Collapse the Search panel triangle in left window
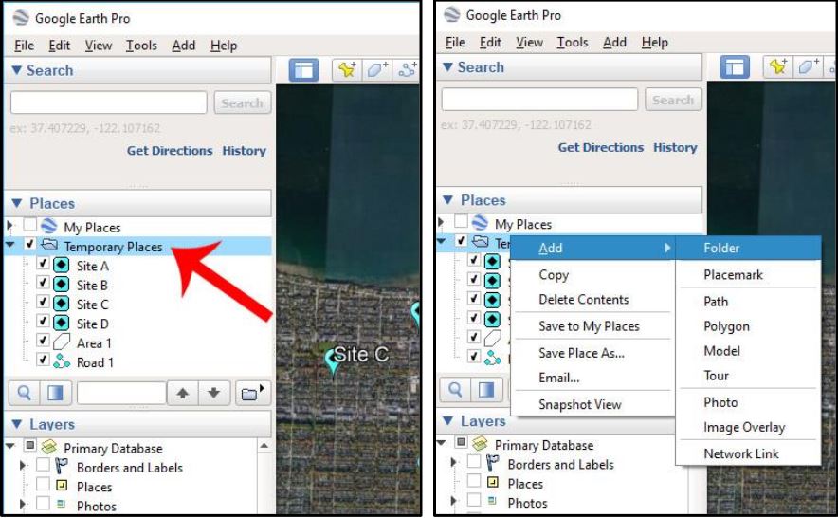 16,70
